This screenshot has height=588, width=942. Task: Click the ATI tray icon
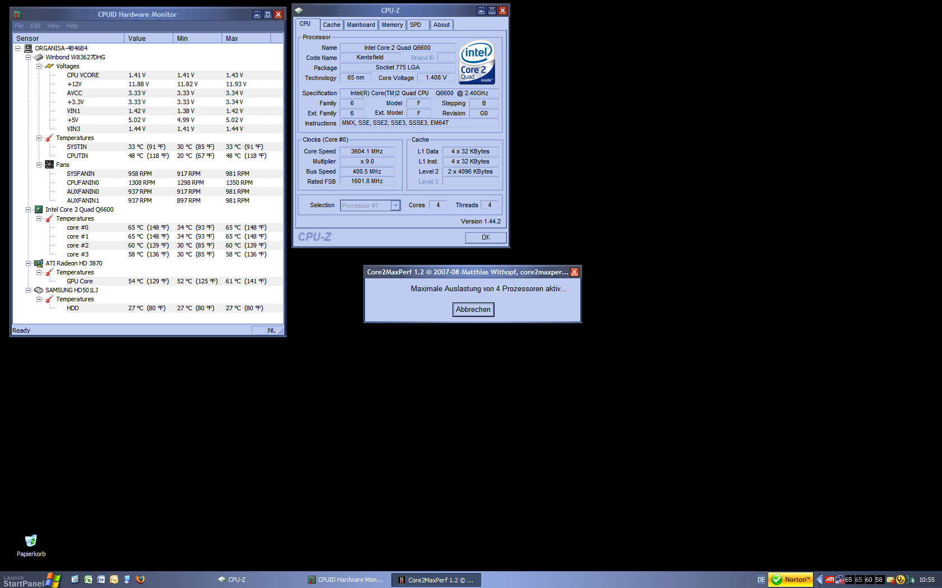(829, 580)
